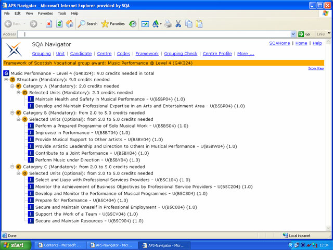Open the Address bar dropdown arrow
The height and width of the screenshot is (250, 333).
(x=293, y=34)
